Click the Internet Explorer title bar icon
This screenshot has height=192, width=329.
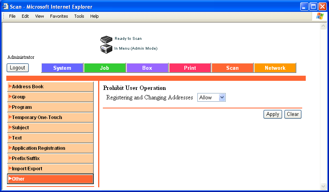click(x=5, y=6)
